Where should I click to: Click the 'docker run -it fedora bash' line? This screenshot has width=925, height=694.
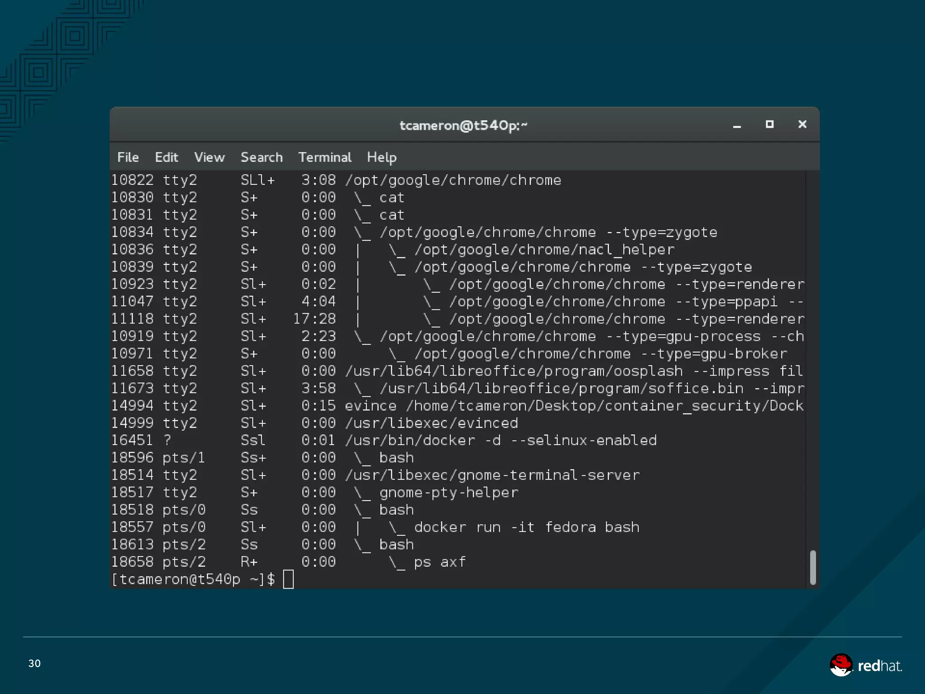tap(526, 527)
